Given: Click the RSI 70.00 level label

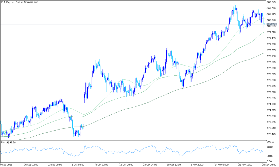Looking at the screenshot, I should pos(270,147).
